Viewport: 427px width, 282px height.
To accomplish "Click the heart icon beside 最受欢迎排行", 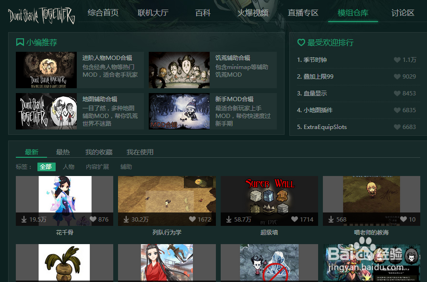I will [301, 43].
